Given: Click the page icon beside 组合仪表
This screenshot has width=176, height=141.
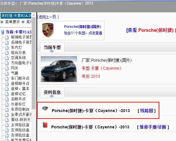Looking at the screenshot, I should pyautogui.click(x=7, y=53).
